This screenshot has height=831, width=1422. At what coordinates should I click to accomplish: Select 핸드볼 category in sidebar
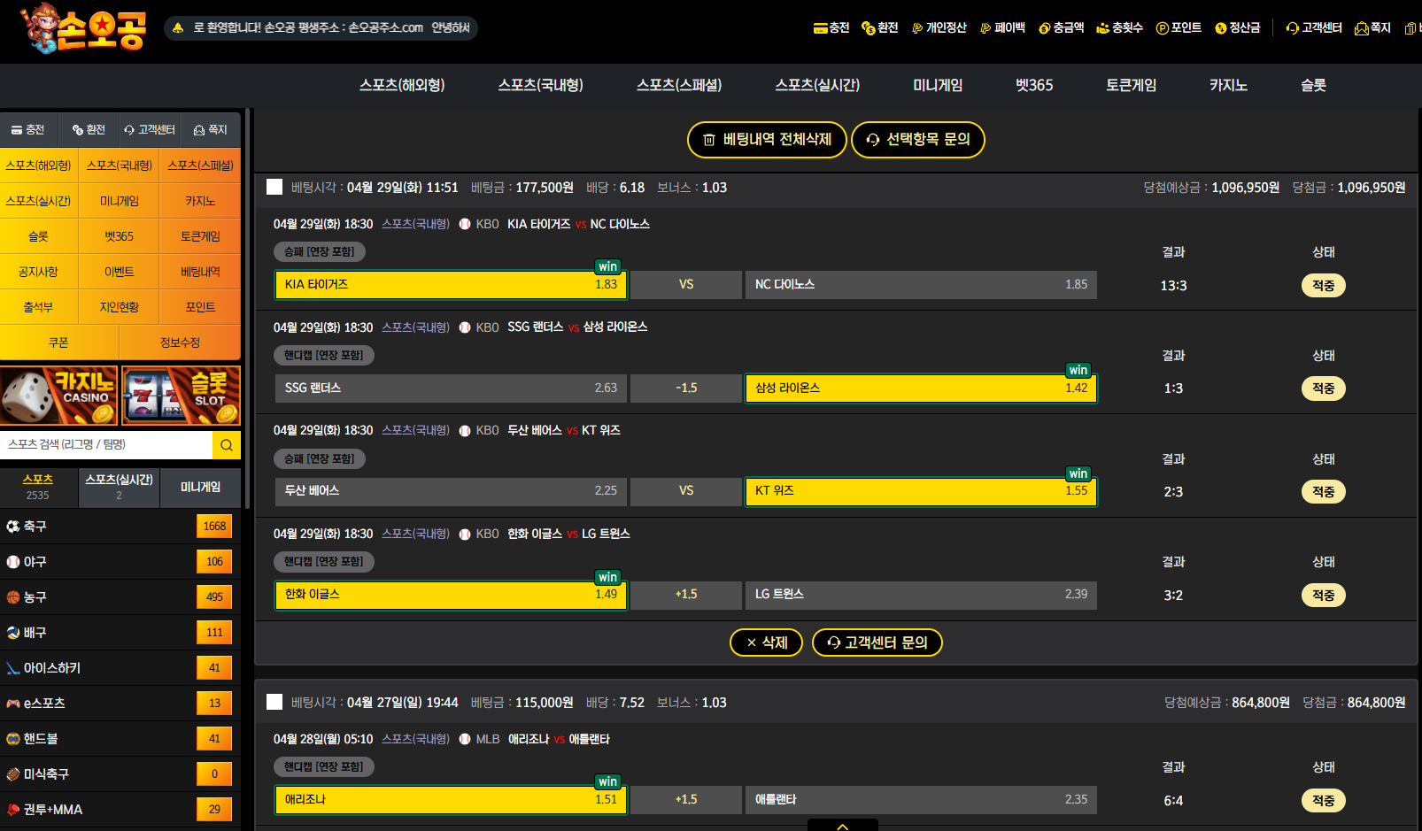coord(120,739)
